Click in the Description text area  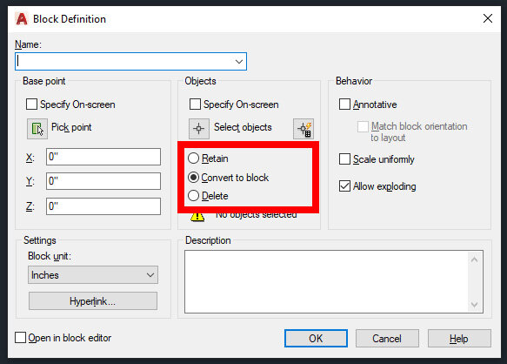pos(327,281)
